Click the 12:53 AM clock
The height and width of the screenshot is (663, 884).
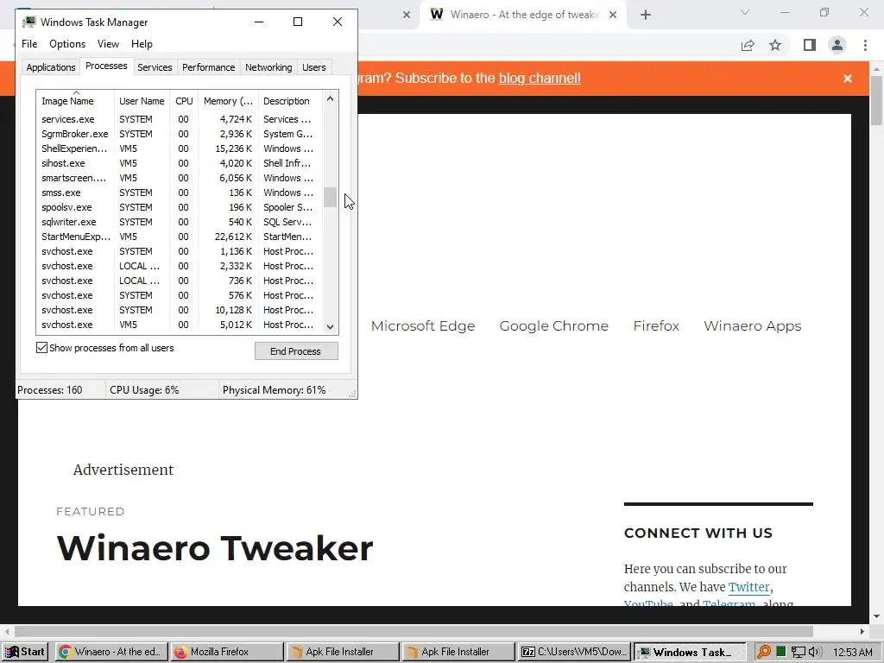(852, 653)
